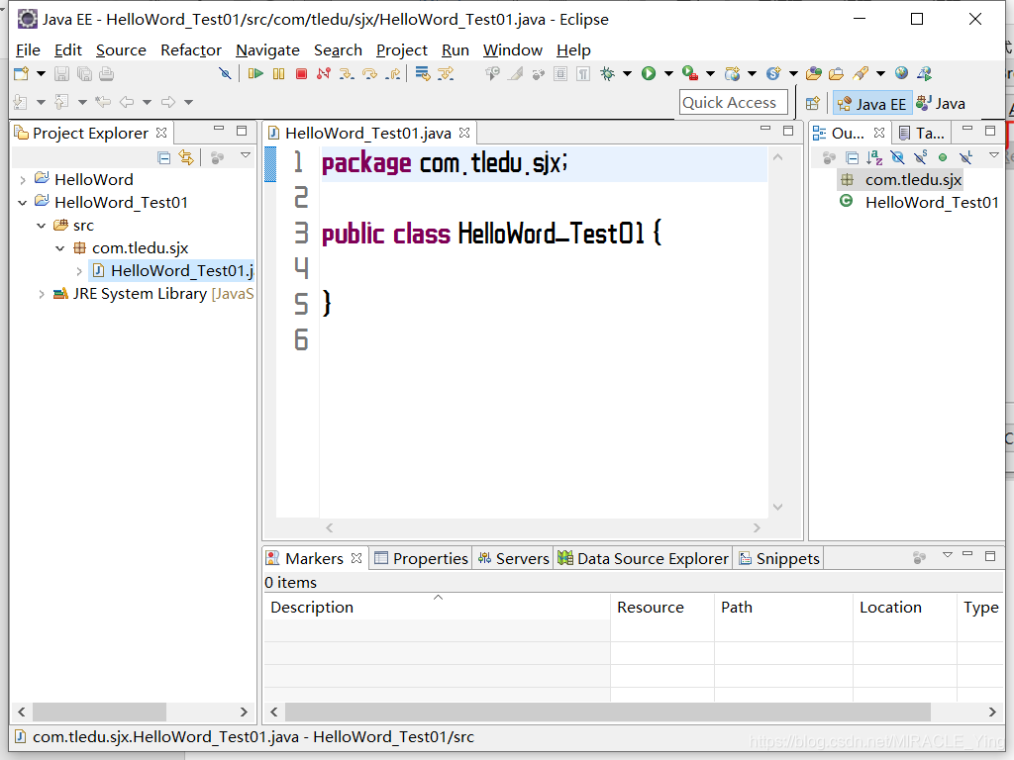Switch to the Task List tab

tap(922, 134)
